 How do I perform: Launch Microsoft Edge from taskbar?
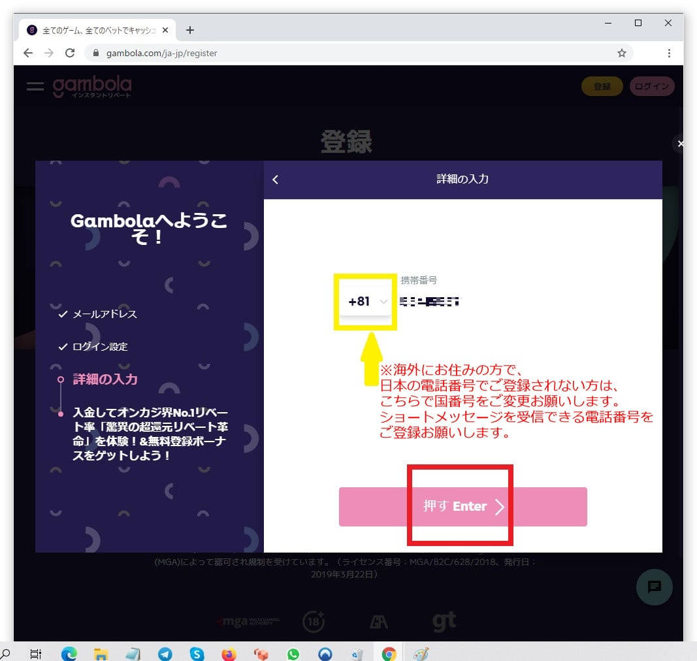(x=69, y=654)
